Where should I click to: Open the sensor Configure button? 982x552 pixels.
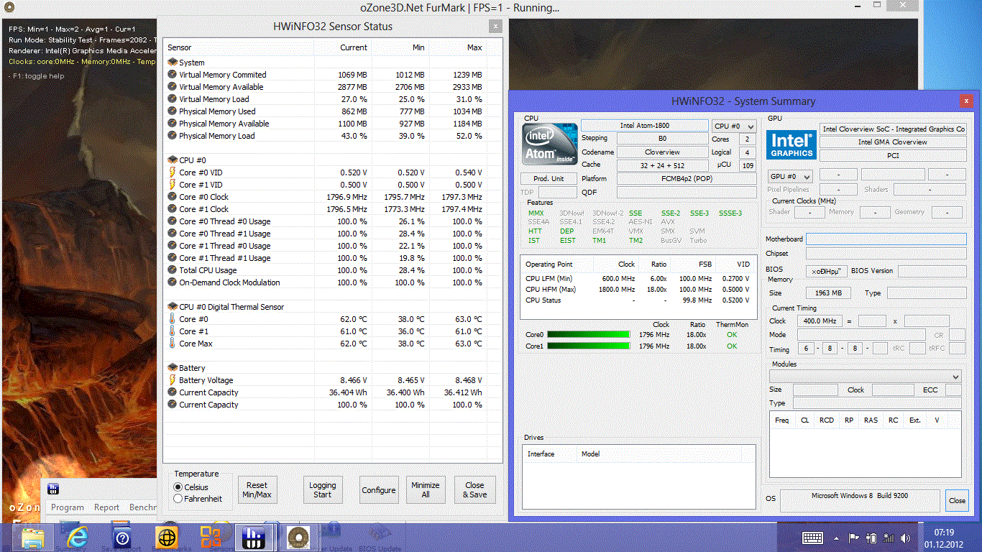click(x=379, y=489)
